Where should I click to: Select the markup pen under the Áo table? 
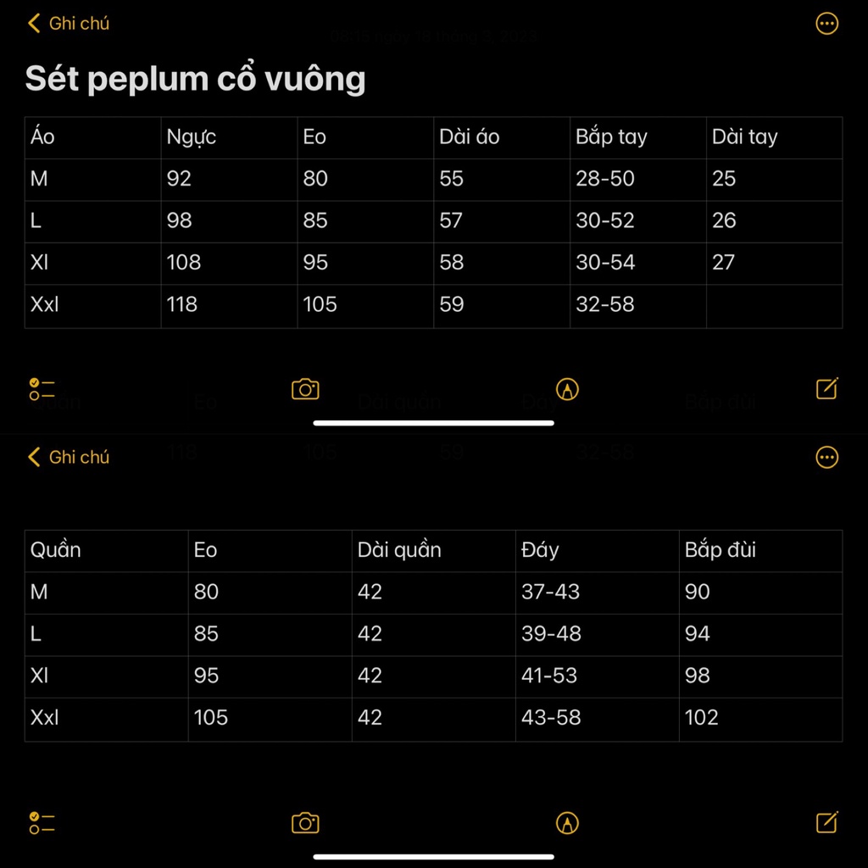567,389
